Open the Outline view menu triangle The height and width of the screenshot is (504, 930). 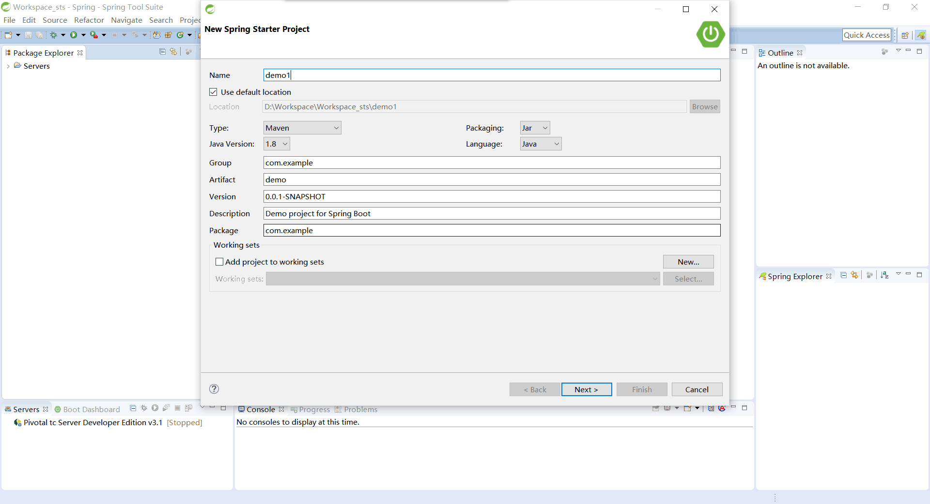click(x=899, y=51)
